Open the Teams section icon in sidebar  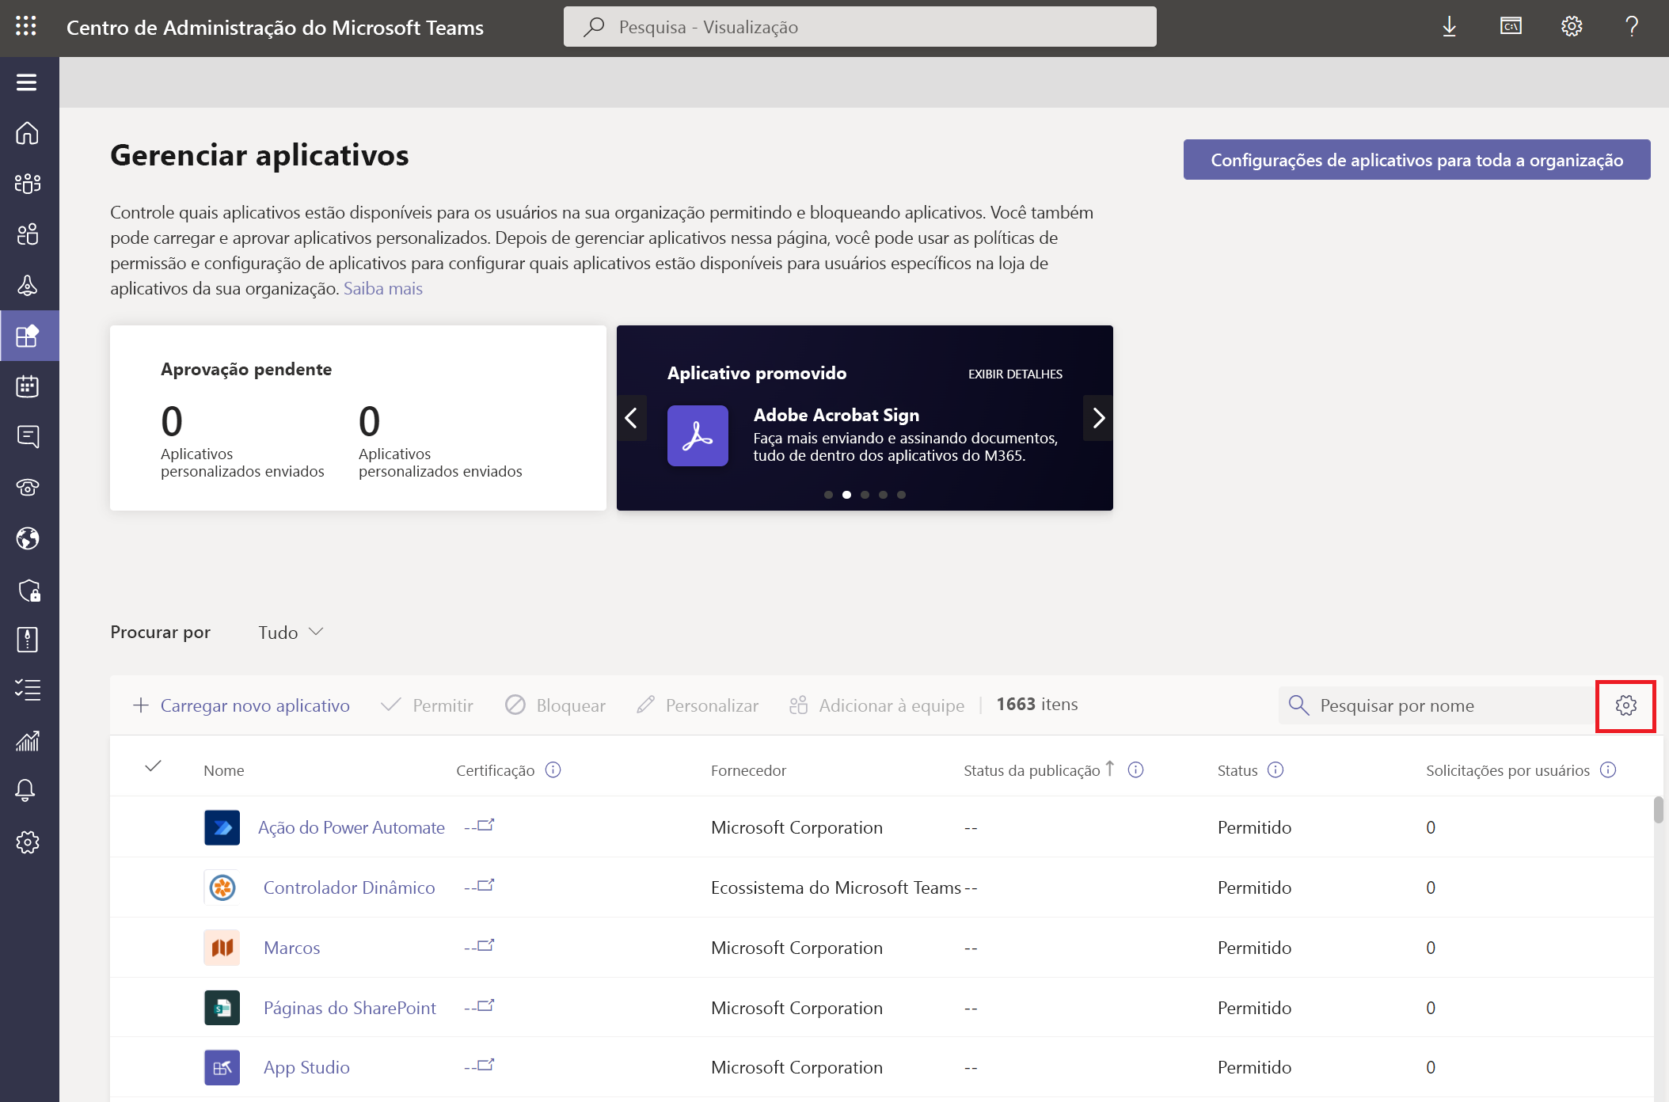(28, 184)
